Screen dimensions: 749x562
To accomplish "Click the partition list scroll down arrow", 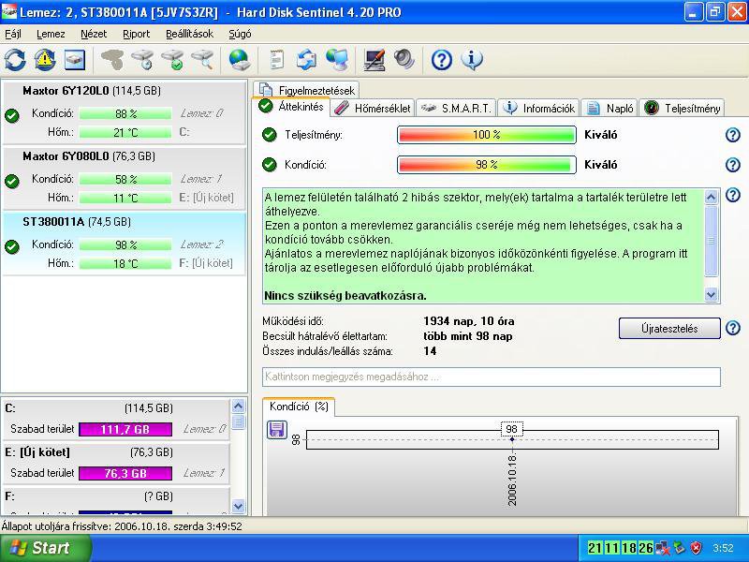I will click(x=238, y=506).
